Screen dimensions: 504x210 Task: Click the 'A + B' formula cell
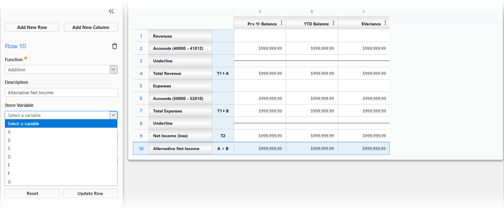(223, 149)
